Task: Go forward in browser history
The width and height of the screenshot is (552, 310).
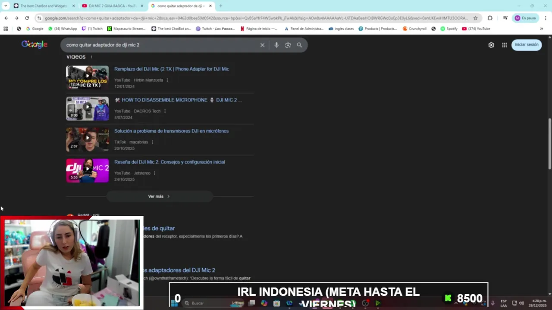Action: 16,18
